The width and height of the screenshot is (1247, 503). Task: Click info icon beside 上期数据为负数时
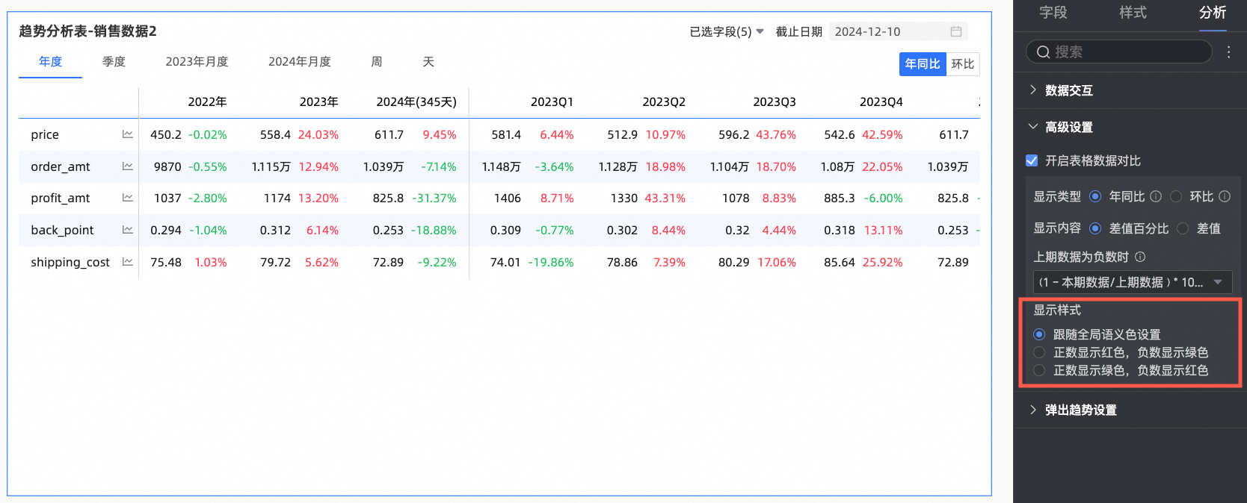1140,257
